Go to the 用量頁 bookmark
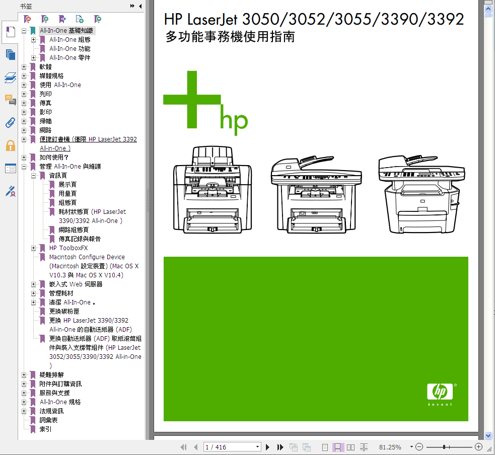This screenshot has height=455, width=495. pyautogui.click(x=67, y=194)
